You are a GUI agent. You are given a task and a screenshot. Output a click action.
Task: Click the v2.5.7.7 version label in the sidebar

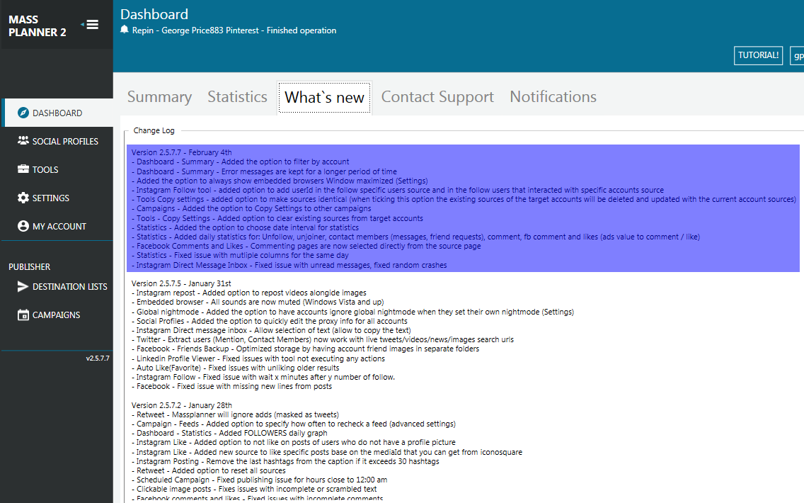pos(97,358)
